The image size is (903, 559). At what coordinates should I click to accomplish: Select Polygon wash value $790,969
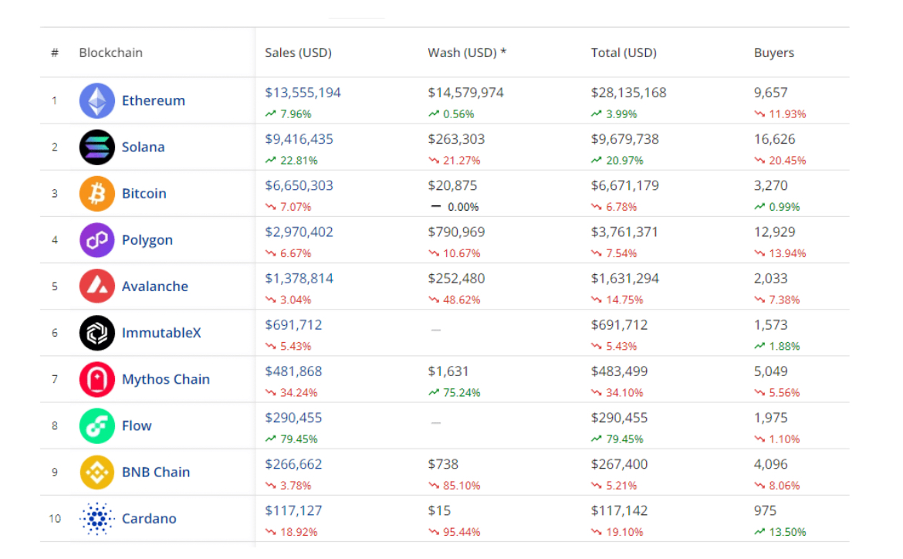pyautogui.click(x=456, y=232)
